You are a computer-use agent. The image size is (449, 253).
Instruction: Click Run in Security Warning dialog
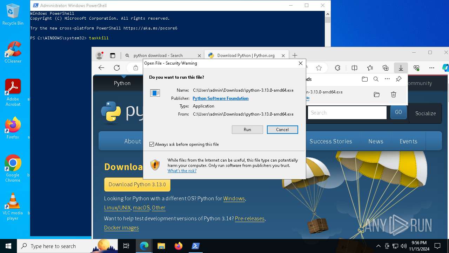(x=247, y=130)
